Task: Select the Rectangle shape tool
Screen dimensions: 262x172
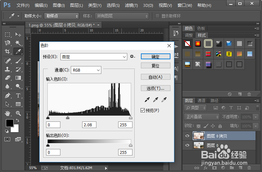Action: click(18, 104)
